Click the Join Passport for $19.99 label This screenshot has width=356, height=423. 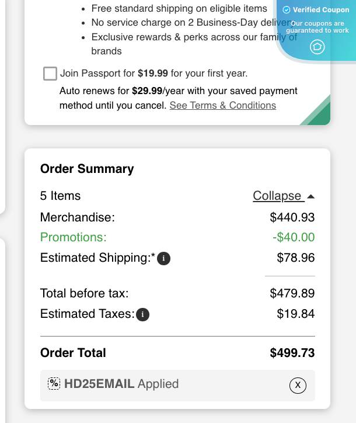(153, 74)
